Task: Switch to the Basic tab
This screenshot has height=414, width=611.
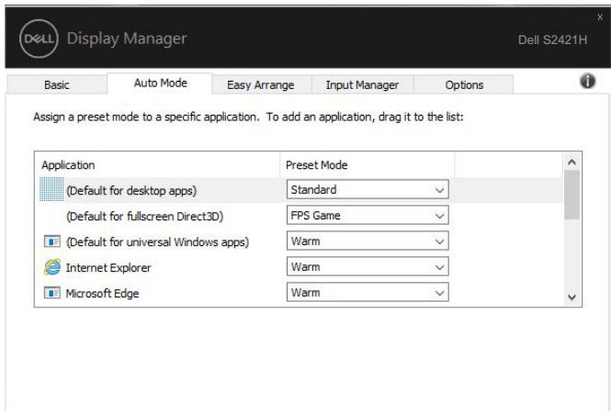Action: [57, 84]
